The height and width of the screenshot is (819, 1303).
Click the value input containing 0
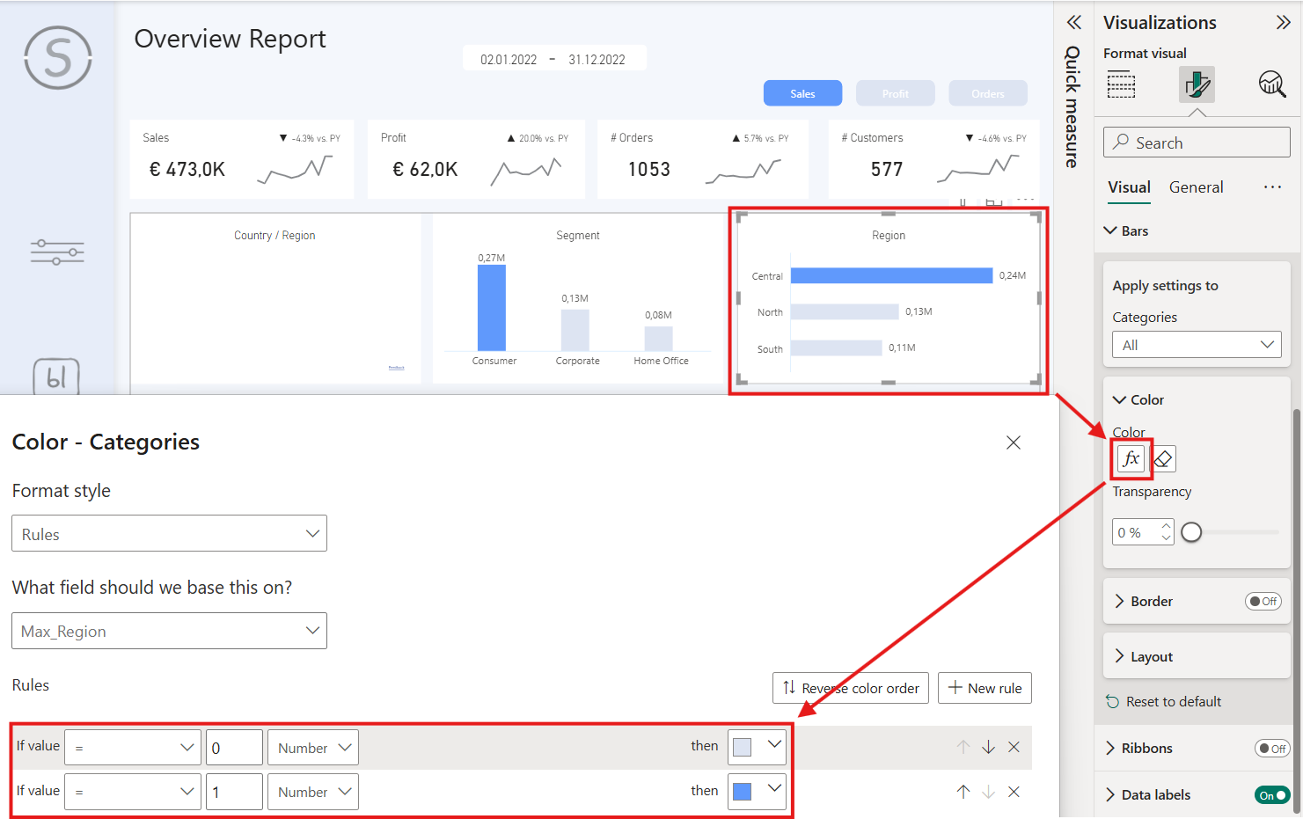234,747
